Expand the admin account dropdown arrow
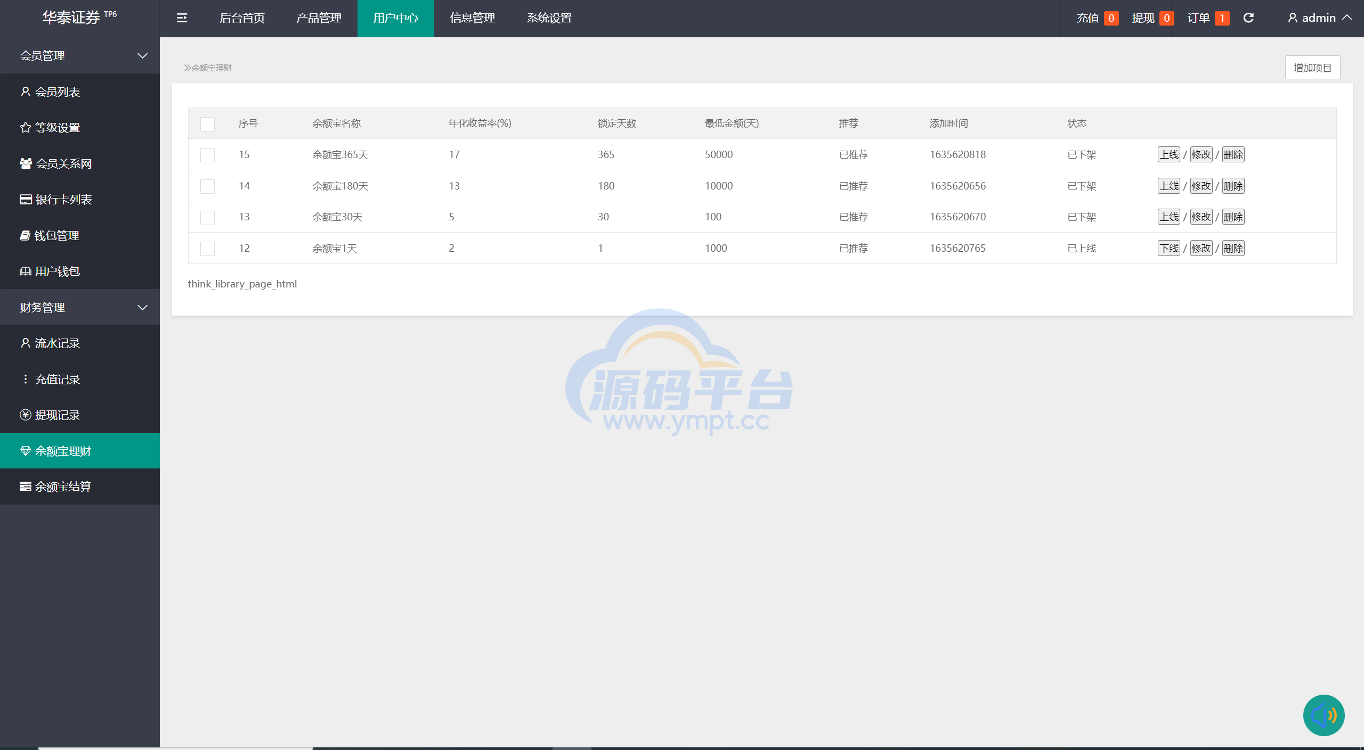 pyautogui.click(x=1347, y=18)
